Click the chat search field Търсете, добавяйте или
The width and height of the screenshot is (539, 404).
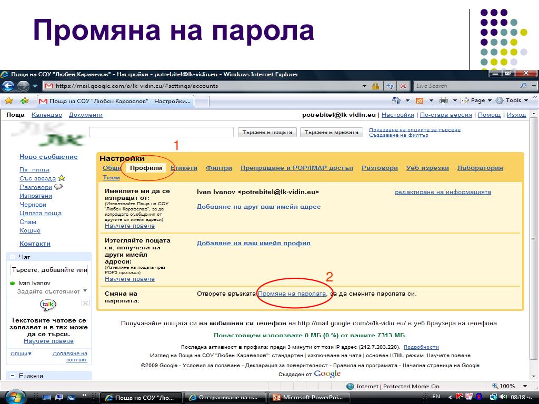(49, 270)
